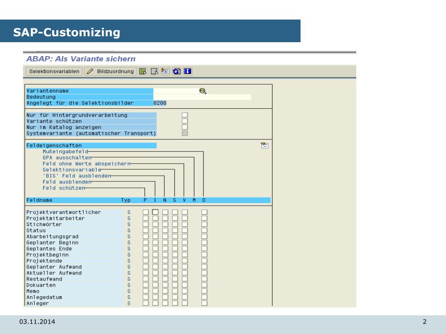The height and width of the screenshot is (334, 446).
Task: Select the Anlegedatum field name
Action: (x=44, y=297)
